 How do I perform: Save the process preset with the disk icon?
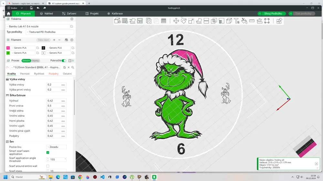65,67
